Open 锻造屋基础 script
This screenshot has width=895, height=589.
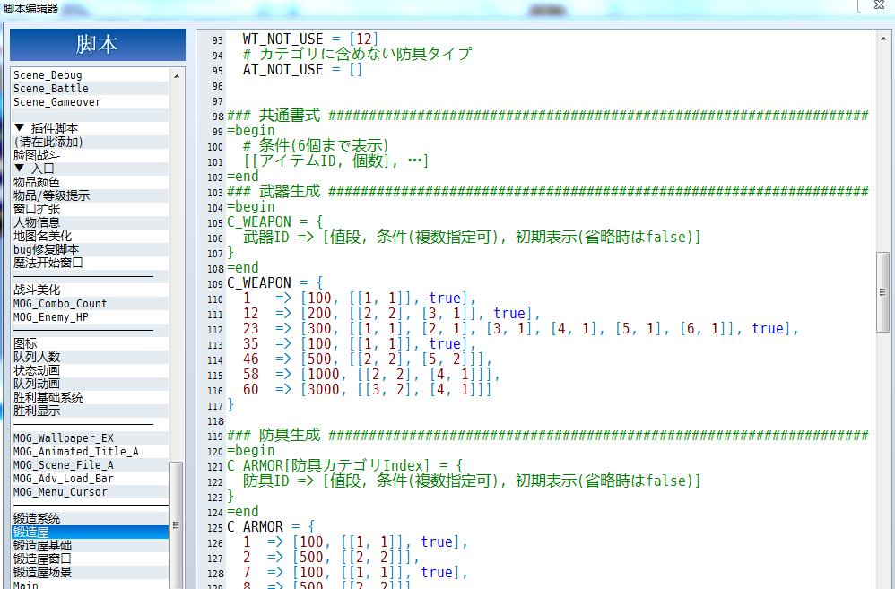pyautogui.click(x=90, y=545)
